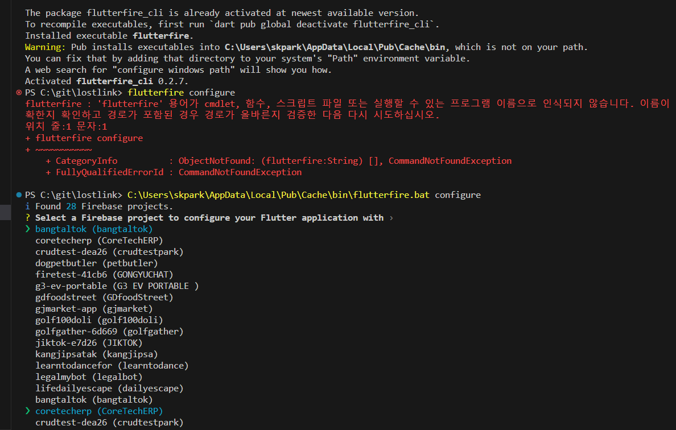Click the yellow 'Warning:' label
676x430 pixels.
coord(46,47)
